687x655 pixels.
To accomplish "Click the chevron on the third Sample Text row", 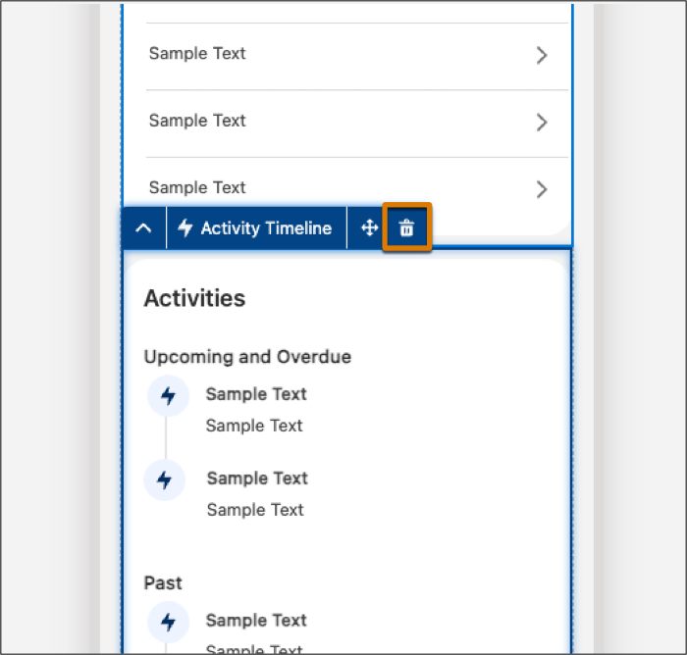I will click(x=542, y=189).
